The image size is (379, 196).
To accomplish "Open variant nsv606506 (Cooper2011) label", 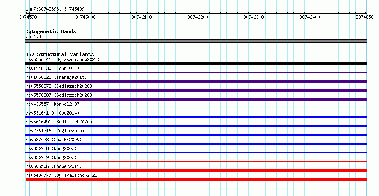I will pyautogui.click(x=54, y=166).
